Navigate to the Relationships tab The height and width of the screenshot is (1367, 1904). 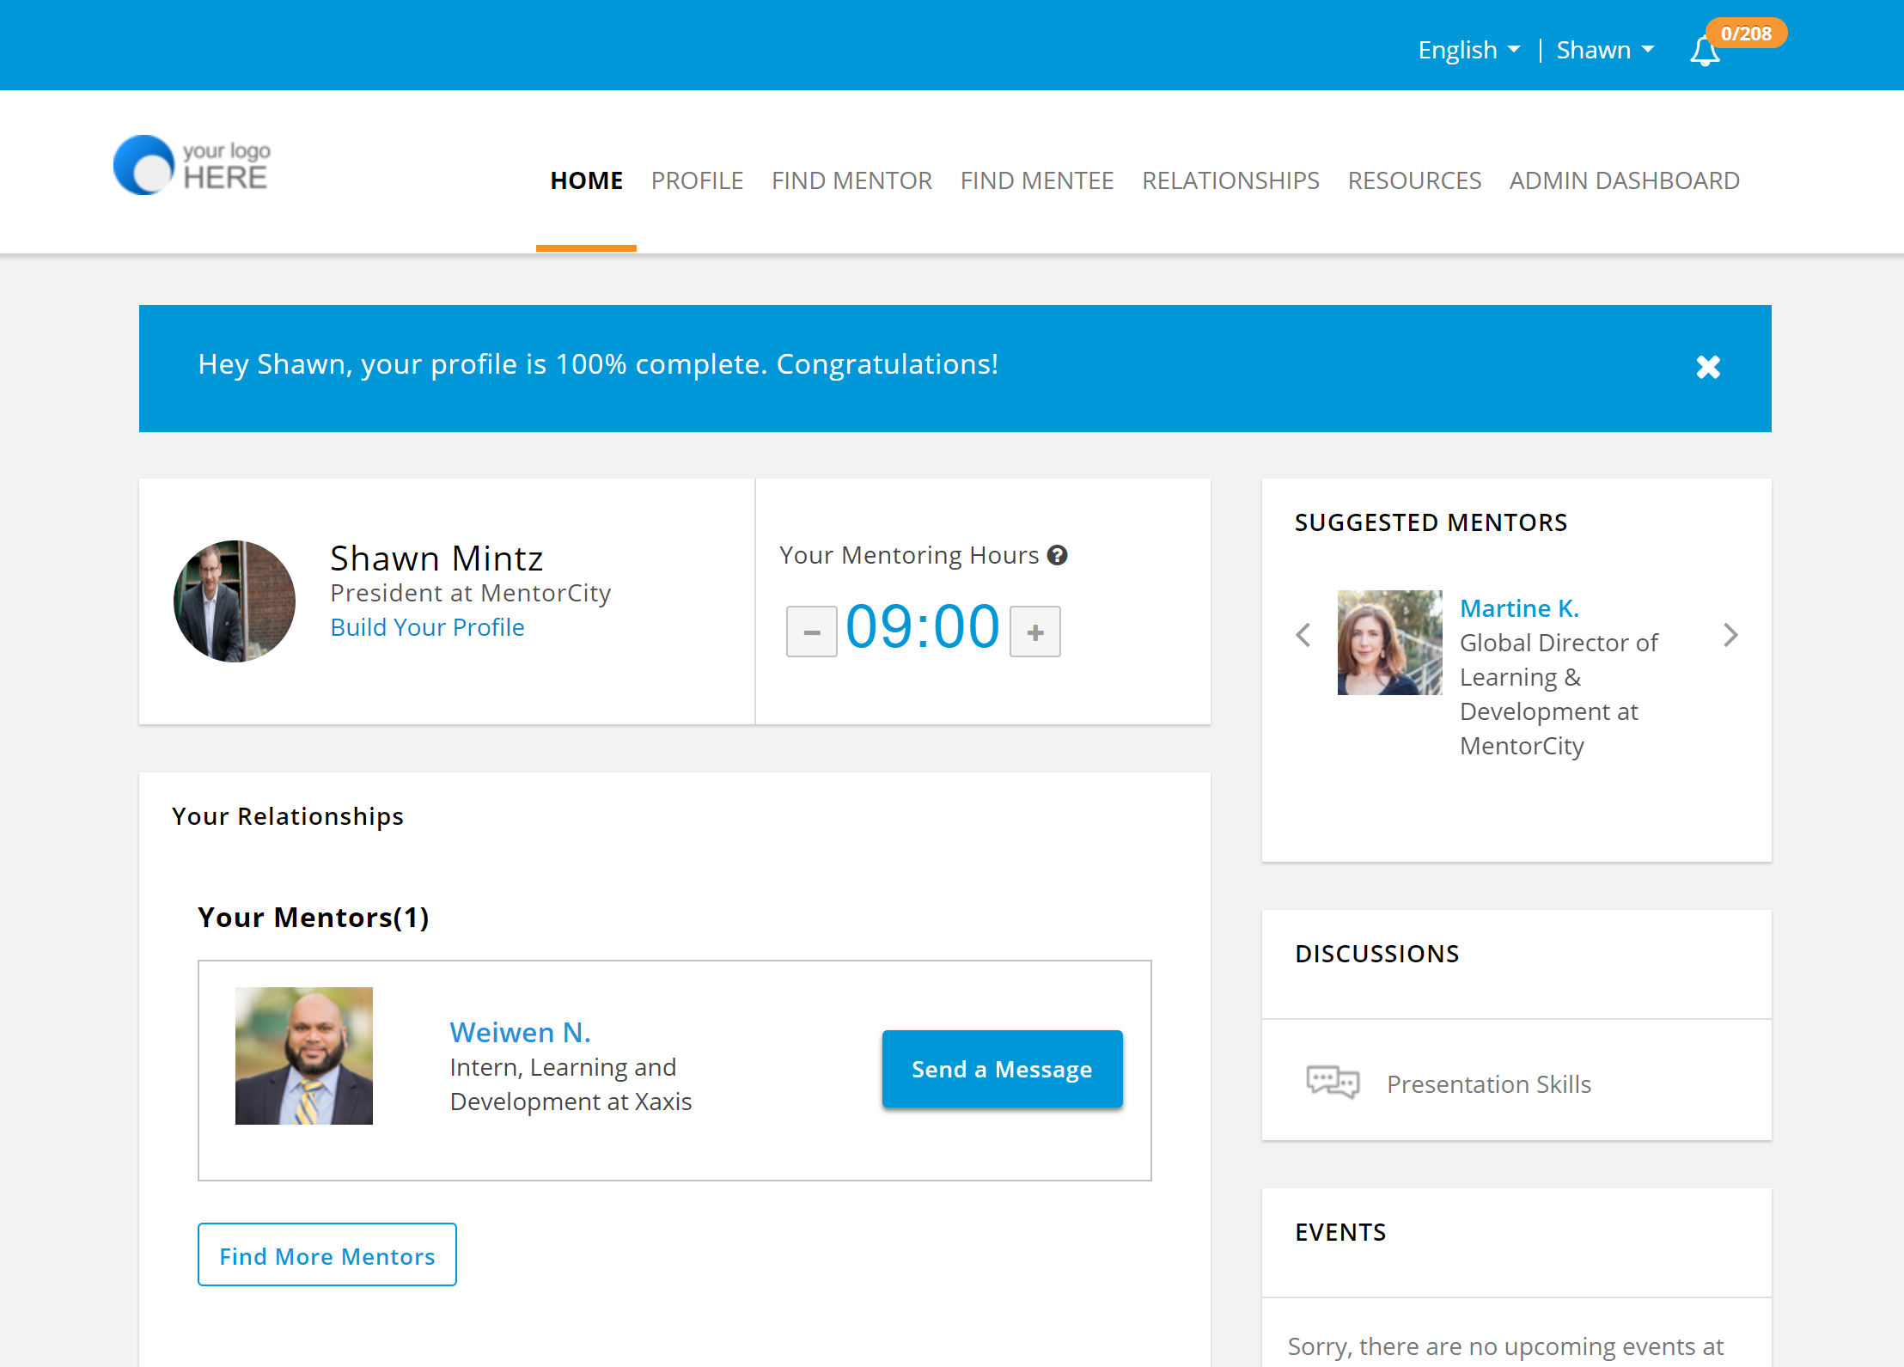pos(1230,180)
